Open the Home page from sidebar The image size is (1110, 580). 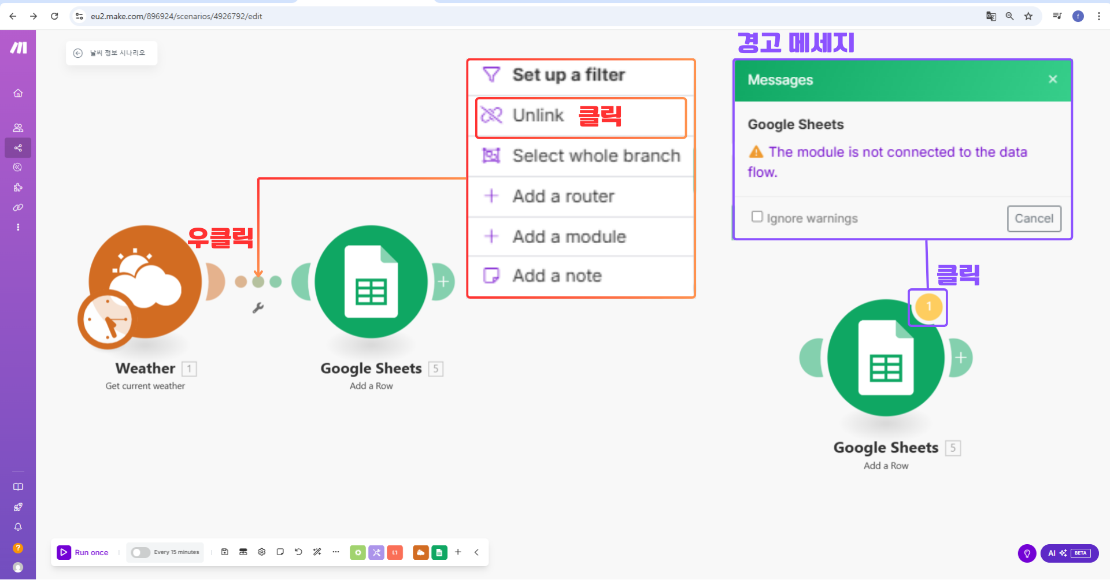tap(18, 93)
